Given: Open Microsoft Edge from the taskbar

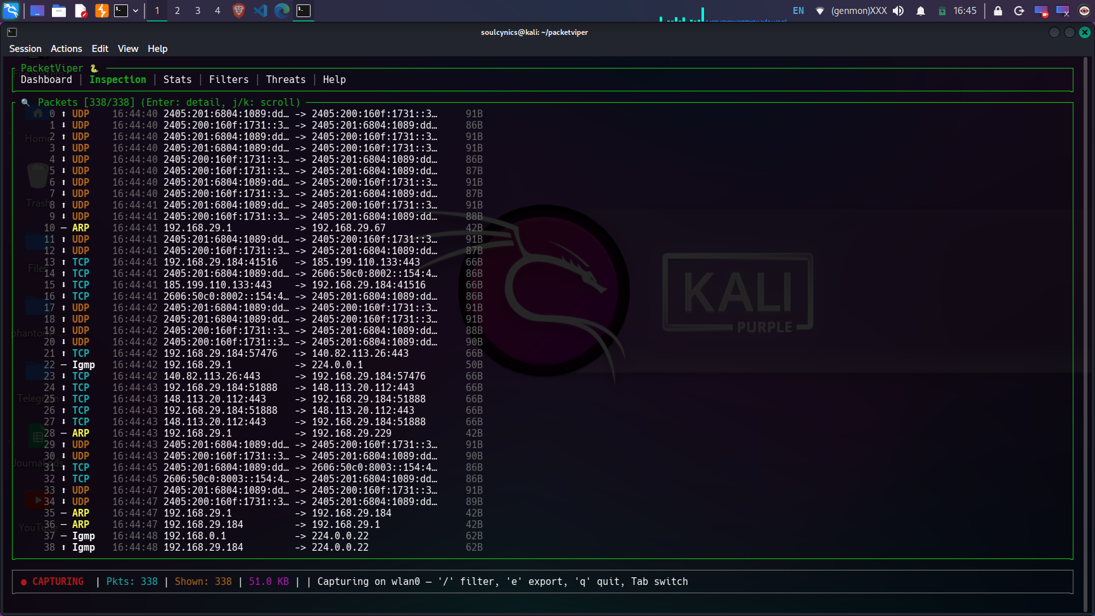Looking at the screenshot, I should tap(282, 11).
